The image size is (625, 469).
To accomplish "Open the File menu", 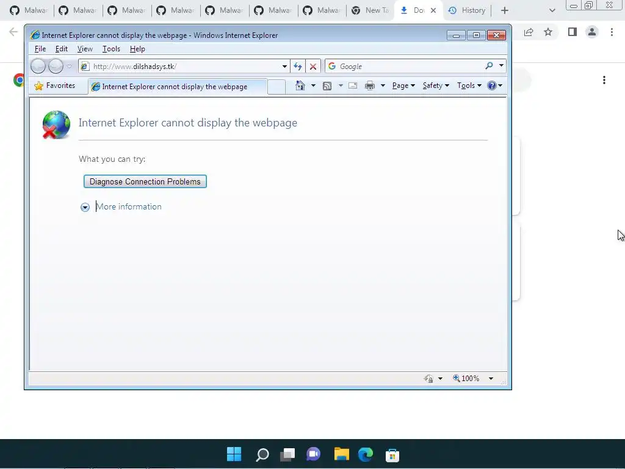I will click(40, 49).
